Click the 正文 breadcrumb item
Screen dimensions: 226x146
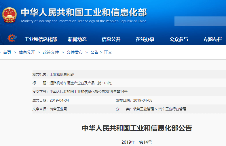(x=108, y=52)
